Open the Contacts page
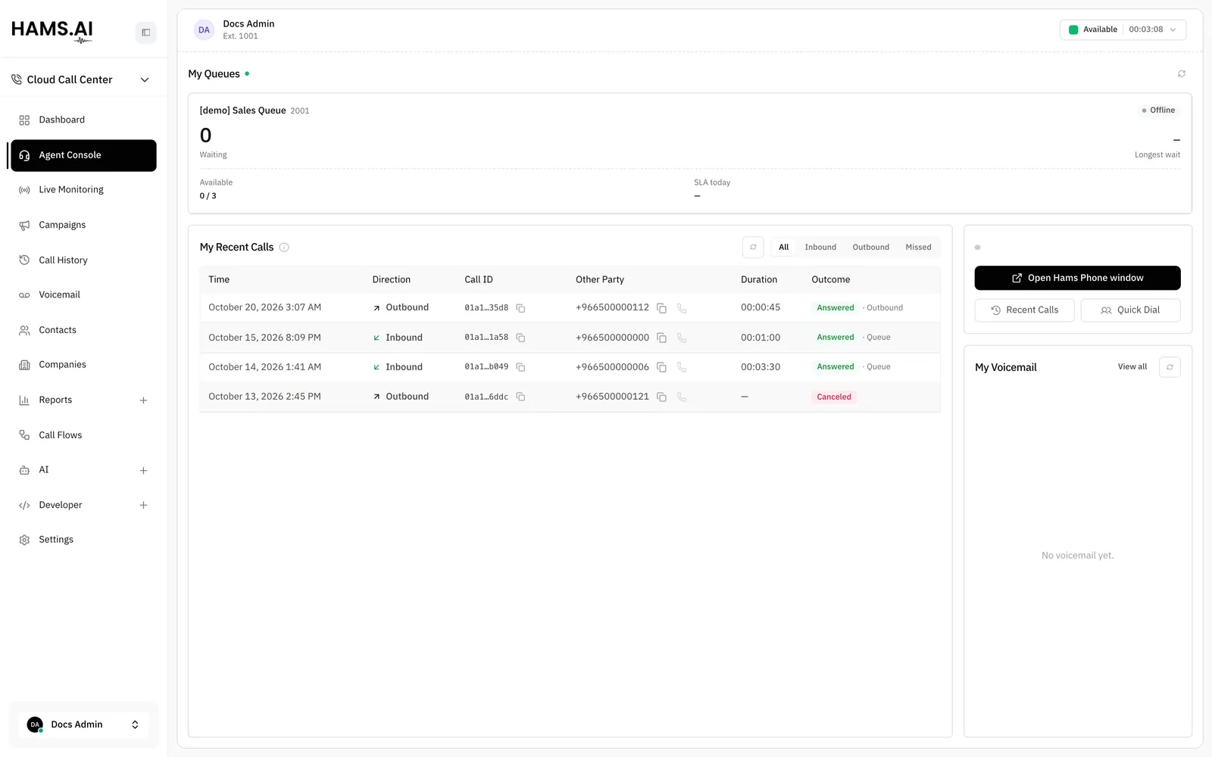The width and height of the screenshot is (1212, 757). [x=83, y=330]
